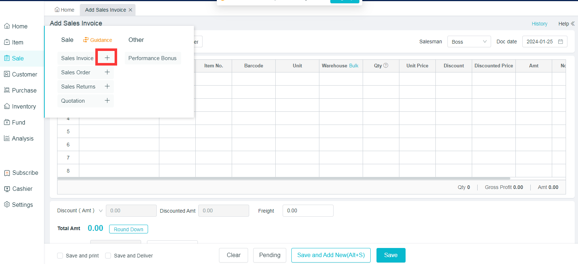The height and width of the screenshot is (264, 578).
Task: Open the Discount (Amt) type dropdown
Action: click(x=101, y=210)
